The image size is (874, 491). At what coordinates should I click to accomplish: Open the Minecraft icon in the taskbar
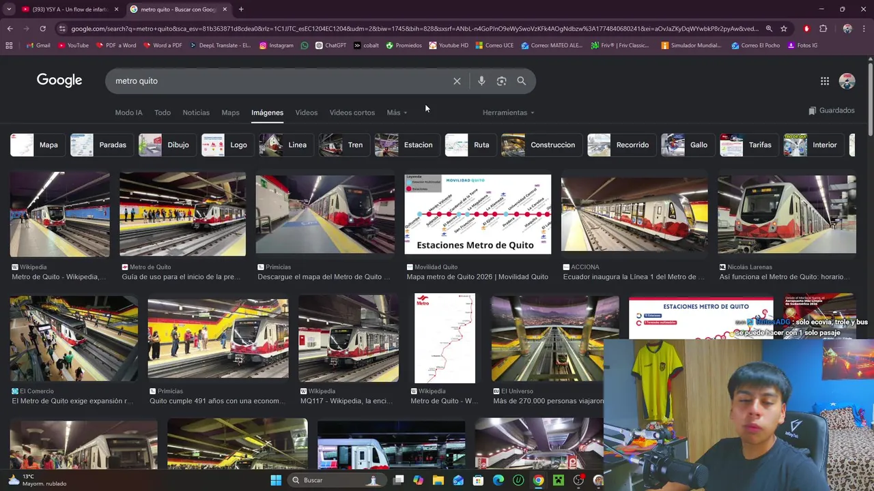coord(559,480)
